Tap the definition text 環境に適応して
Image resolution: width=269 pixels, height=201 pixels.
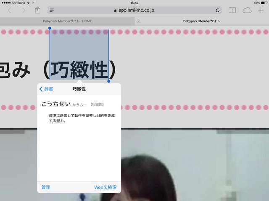pyautogui.click(x=82, y=118)
